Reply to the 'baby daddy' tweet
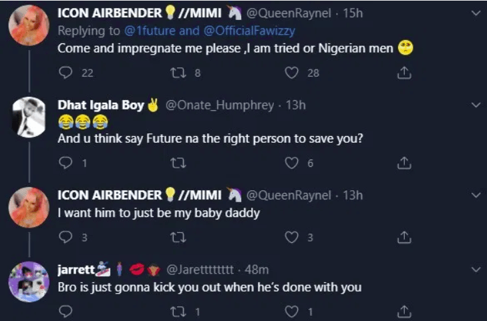This screenshot has height=321, width=487. tap(65, 237)
